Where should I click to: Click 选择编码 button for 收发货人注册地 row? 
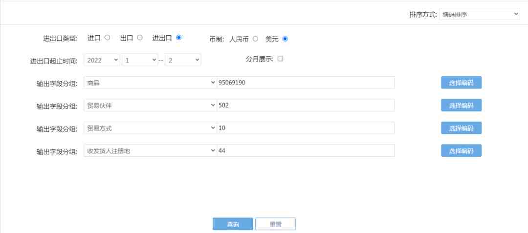462,150
